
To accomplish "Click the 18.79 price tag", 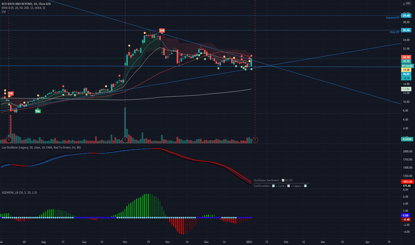I will click(x=406, y=78).
